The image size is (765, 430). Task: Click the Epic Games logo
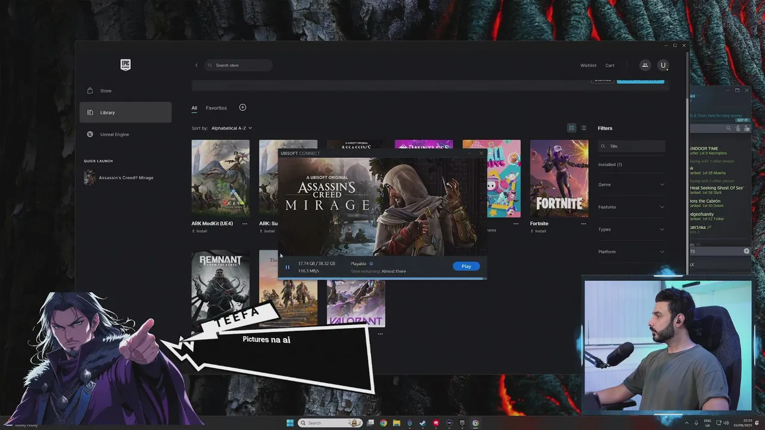coord(126,64)
